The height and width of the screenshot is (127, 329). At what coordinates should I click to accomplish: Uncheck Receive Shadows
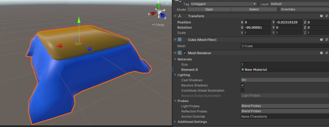coord(243,85)
